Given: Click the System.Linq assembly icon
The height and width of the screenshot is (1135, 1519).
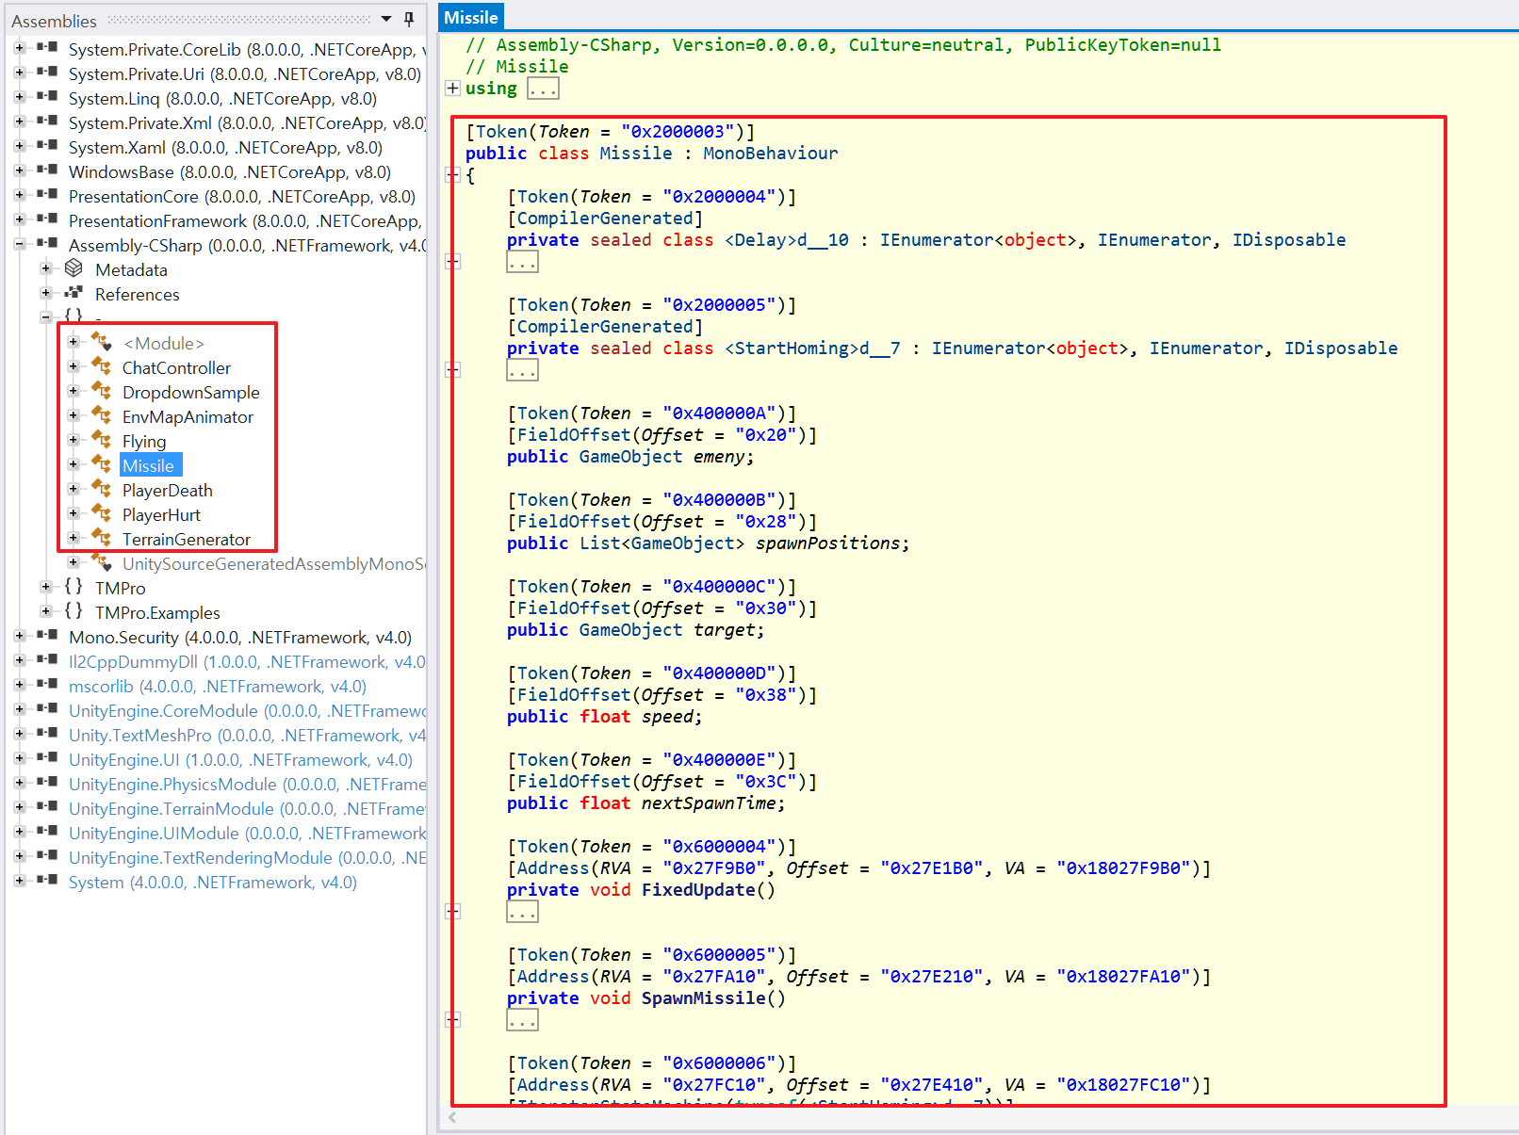Looking at the screenshot, I should (x=47, y=98).
